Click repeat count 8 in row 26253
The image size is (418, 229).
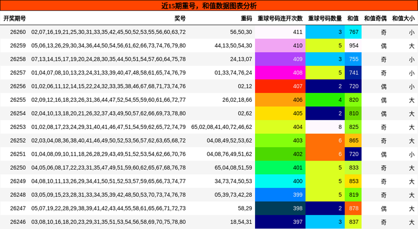[325, 127]
